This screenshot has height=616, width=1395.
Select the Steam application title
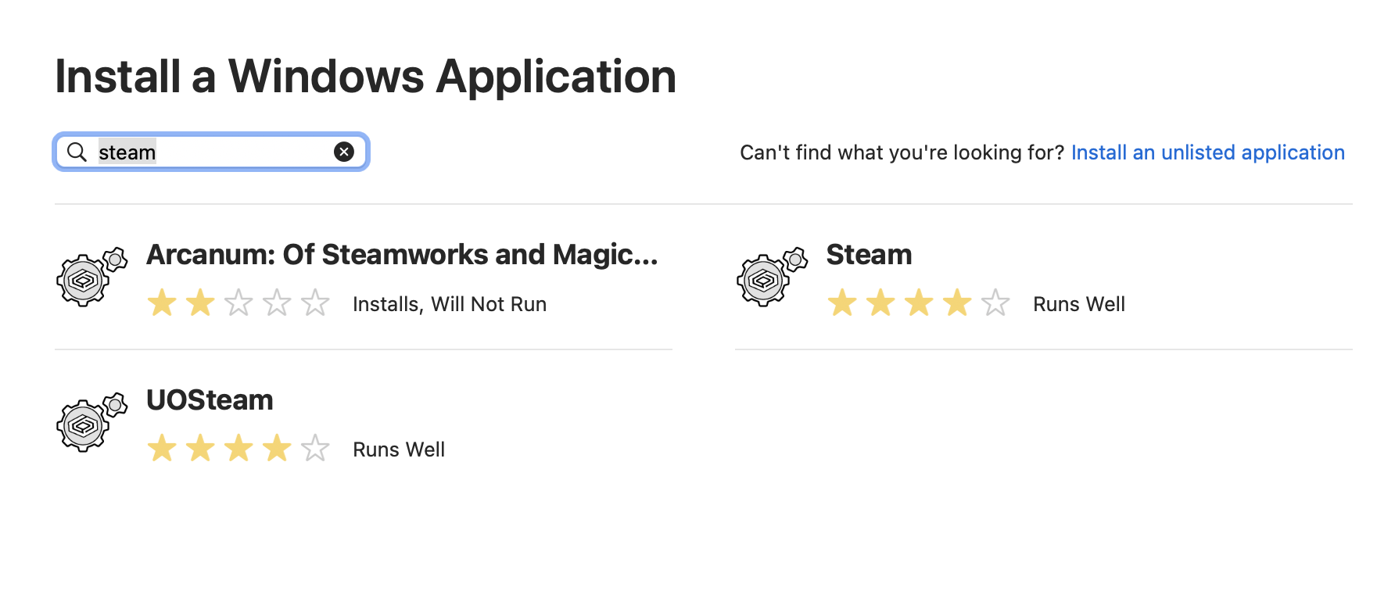point(869,255)
